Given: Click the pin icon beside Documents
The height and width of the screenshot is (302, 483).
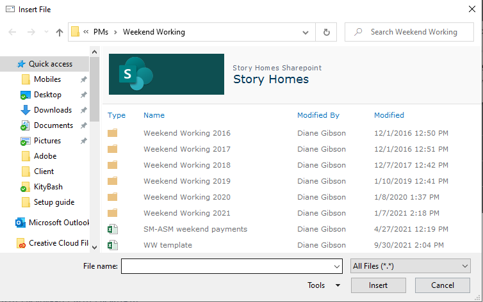Looking at the screenshot, I should click(83, 125).
